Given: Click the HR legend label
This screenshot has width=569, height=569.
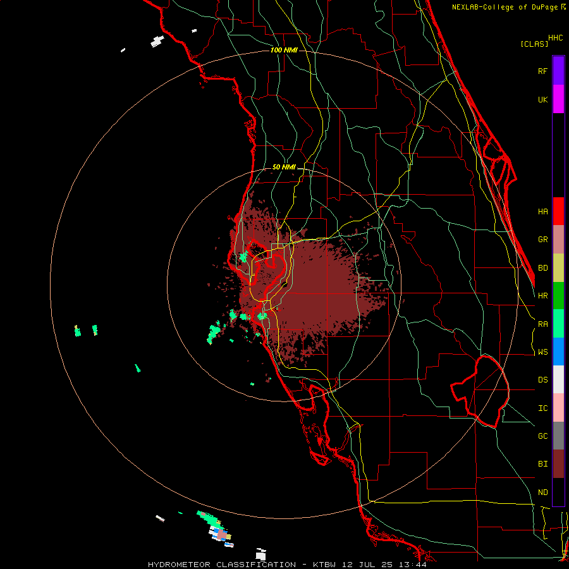Looking at the screenshot, I should (542, 296).
